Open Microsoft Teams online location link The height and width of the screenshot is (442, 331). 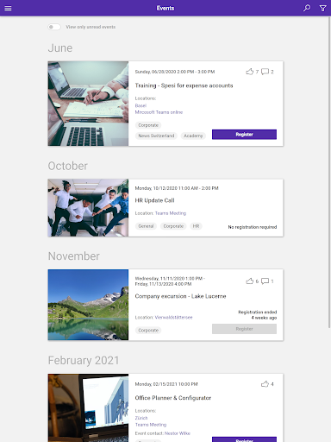tap(159, 112)
